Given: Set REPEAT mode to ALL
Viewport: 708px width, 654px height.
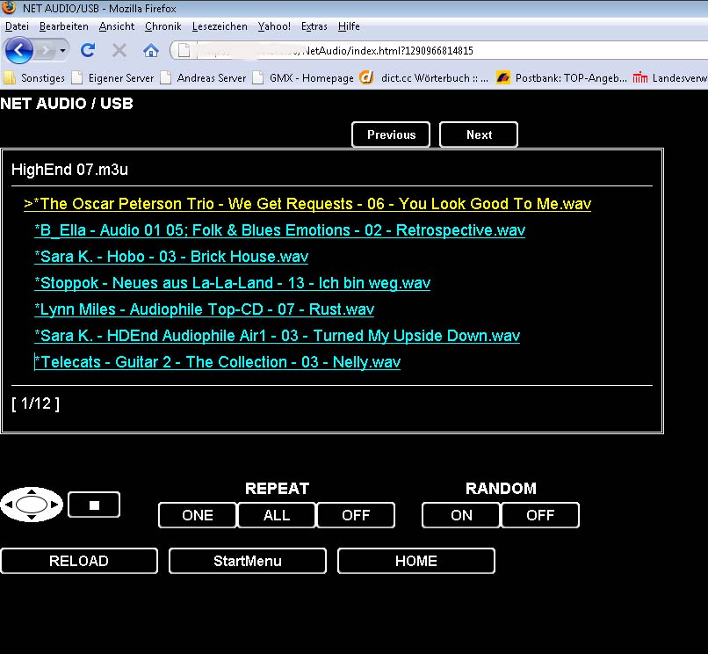Looking at the screenshot, I should 277,515.
